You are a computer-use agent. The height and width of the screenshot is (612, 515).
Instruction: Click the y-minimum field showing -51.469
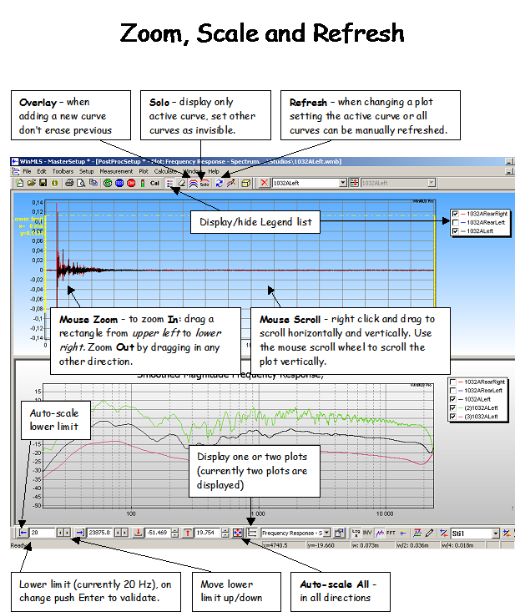[x=157, y=533]
